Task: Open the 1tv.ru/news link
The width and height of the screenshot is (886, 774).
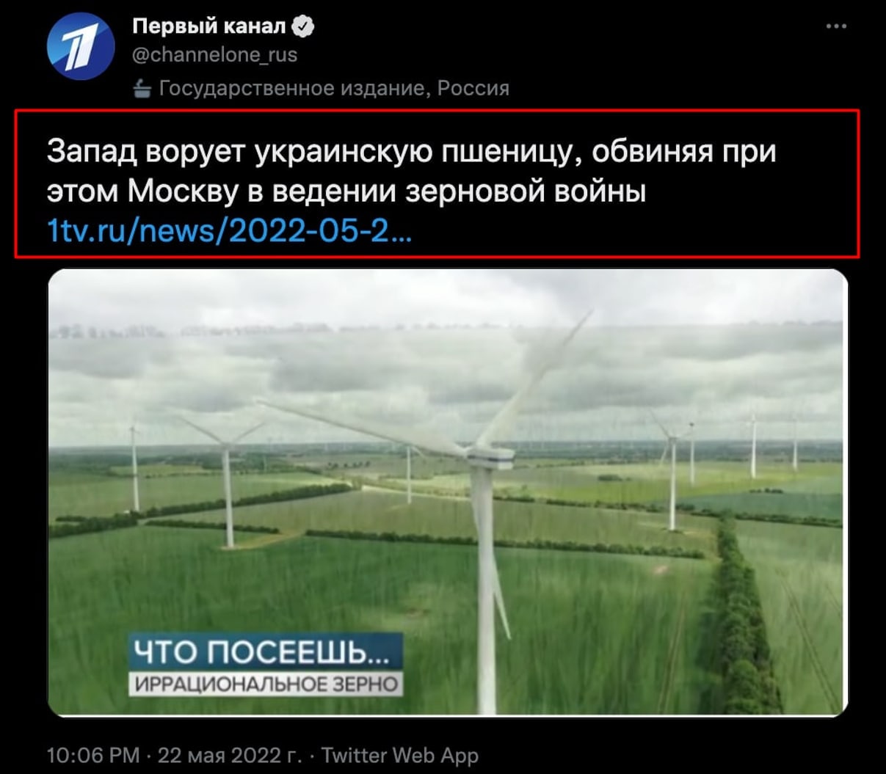Action: (x=229, y=231)
